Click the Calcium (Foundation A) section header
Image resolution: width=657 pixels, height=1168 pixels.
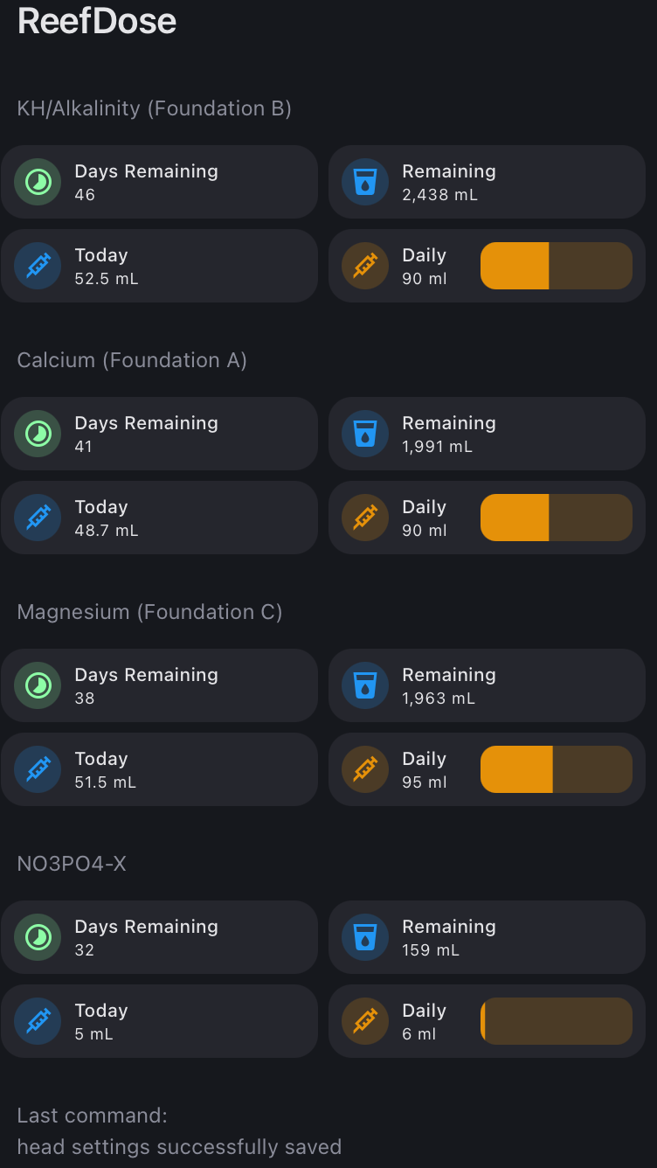132,360
